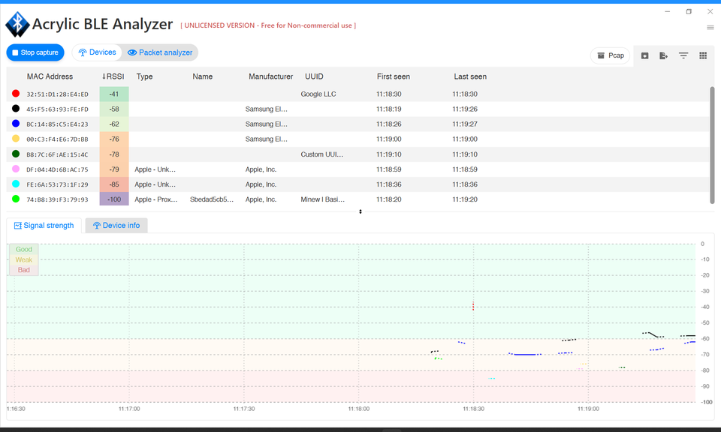Switch to the Devices view

tap(97, 52)
